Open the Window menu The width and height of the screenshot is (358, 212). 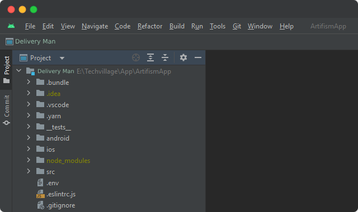[x=260, y=26]
